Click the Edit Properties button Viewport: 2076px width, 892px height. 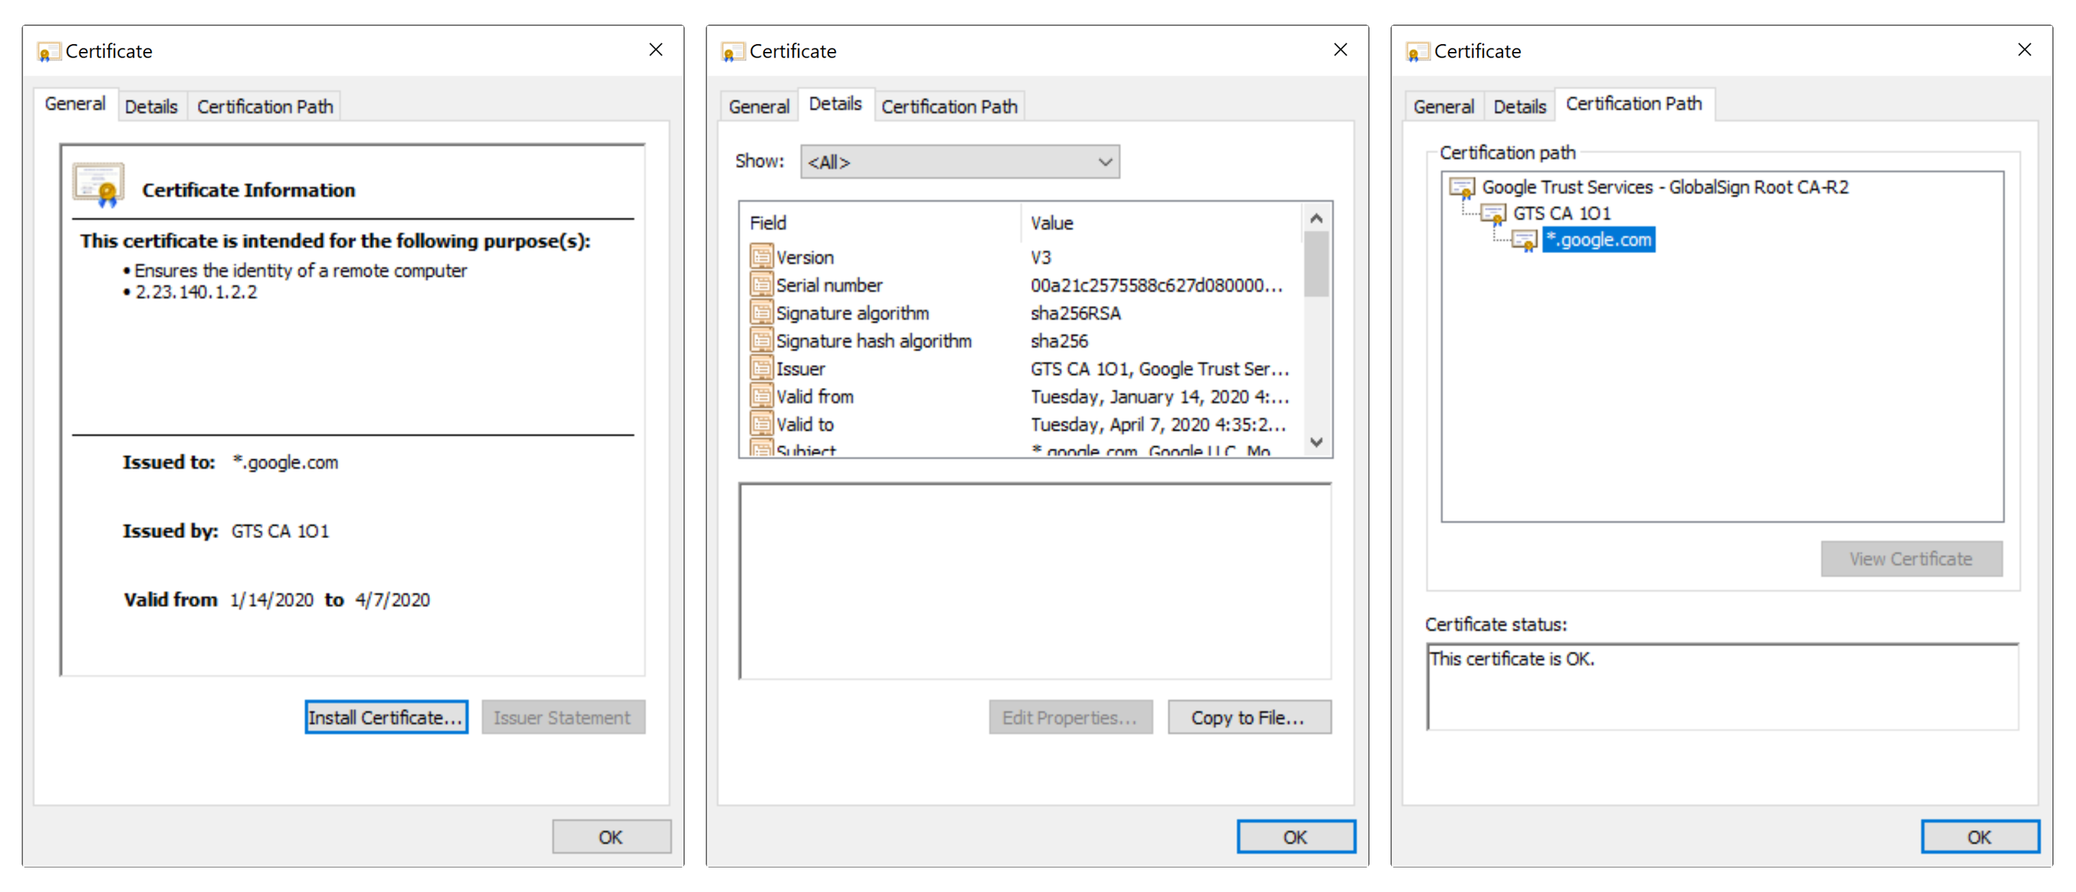coord(1070,717)
